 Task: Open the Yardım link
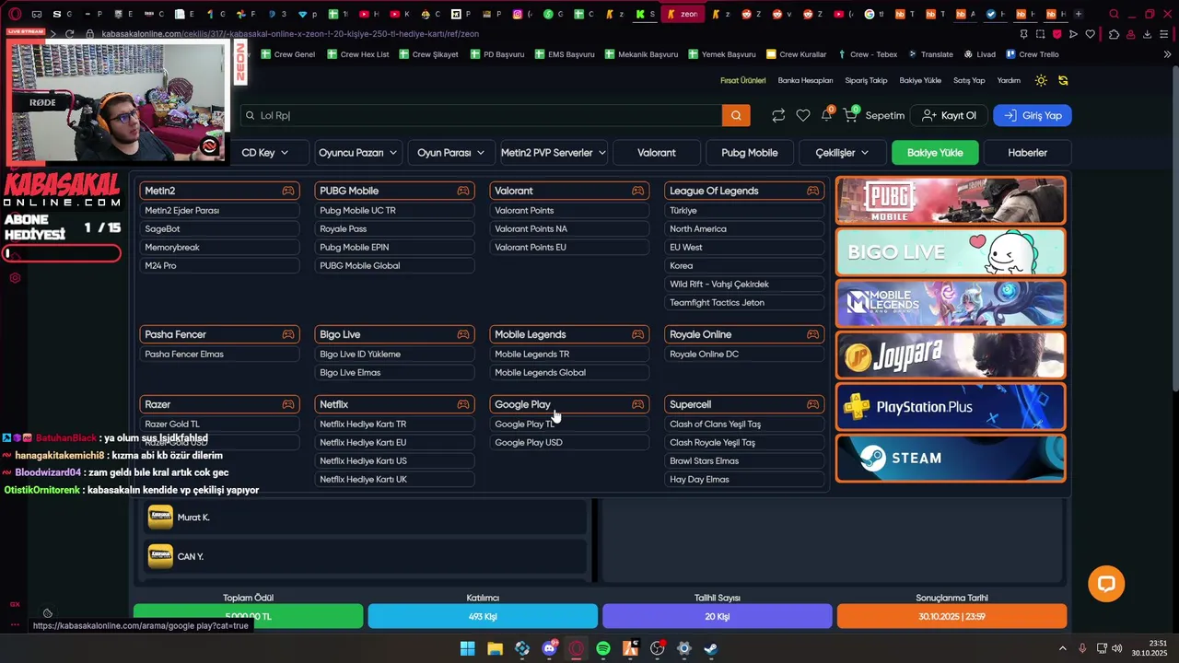1009,80
